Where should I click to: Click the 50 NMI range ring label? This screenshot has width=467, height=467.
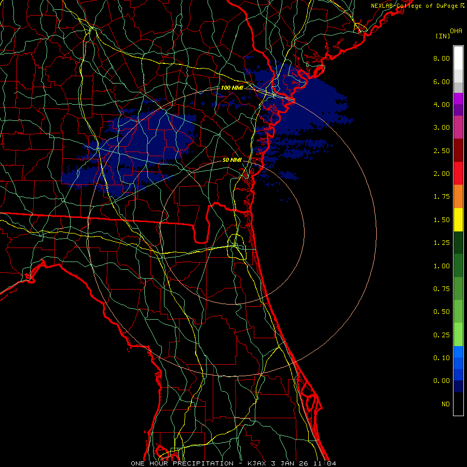(232, 160)
